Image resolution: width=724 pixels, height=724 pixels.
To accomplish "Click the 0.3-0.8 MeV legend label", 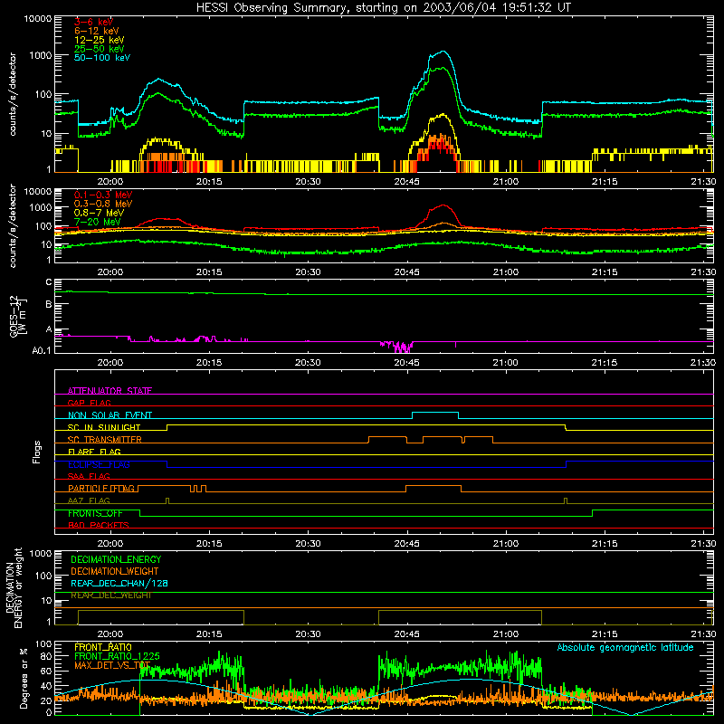I will 103,204.
